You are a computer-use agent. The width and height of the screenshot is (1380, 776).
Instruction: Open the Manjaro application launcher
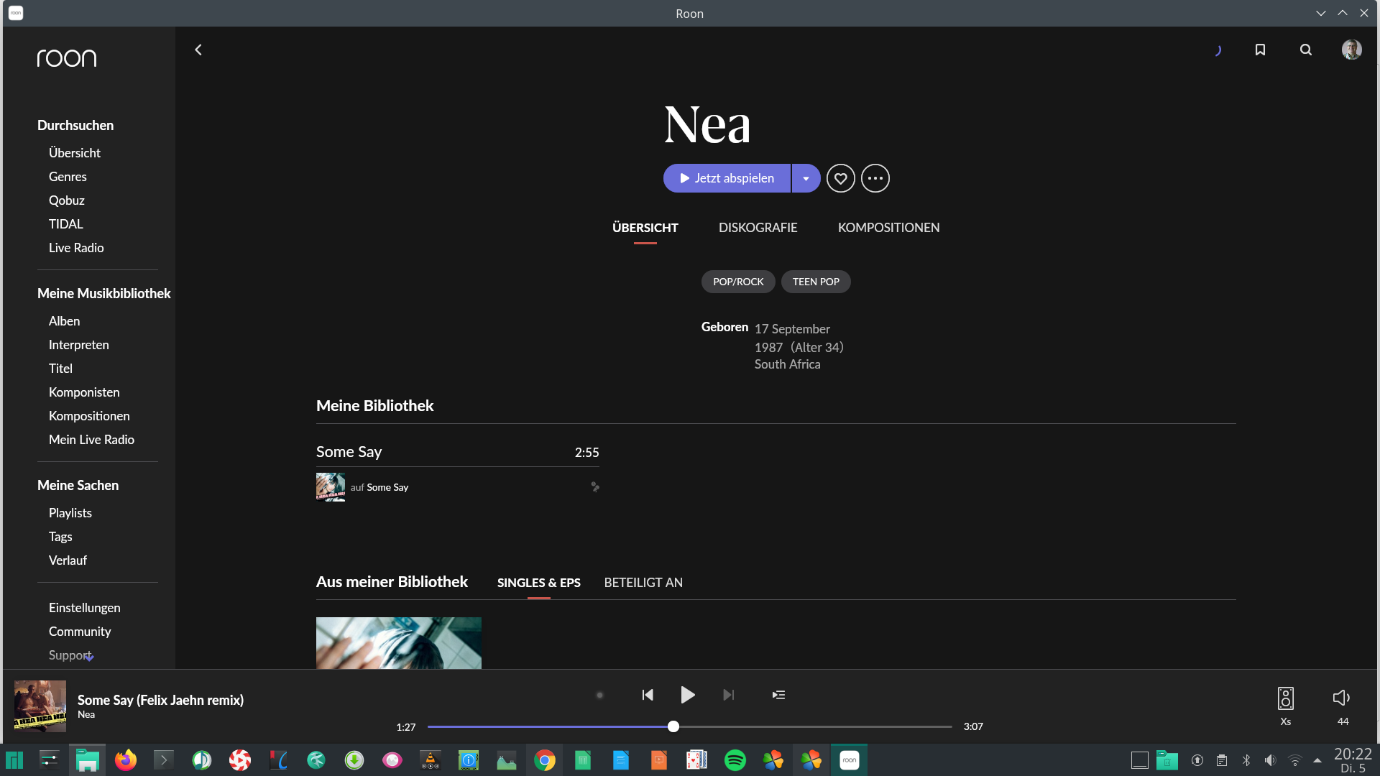[x=14, y=760]
